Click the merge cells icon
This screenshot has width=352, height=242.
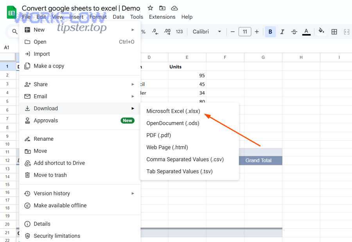click(x=347, y=32)
